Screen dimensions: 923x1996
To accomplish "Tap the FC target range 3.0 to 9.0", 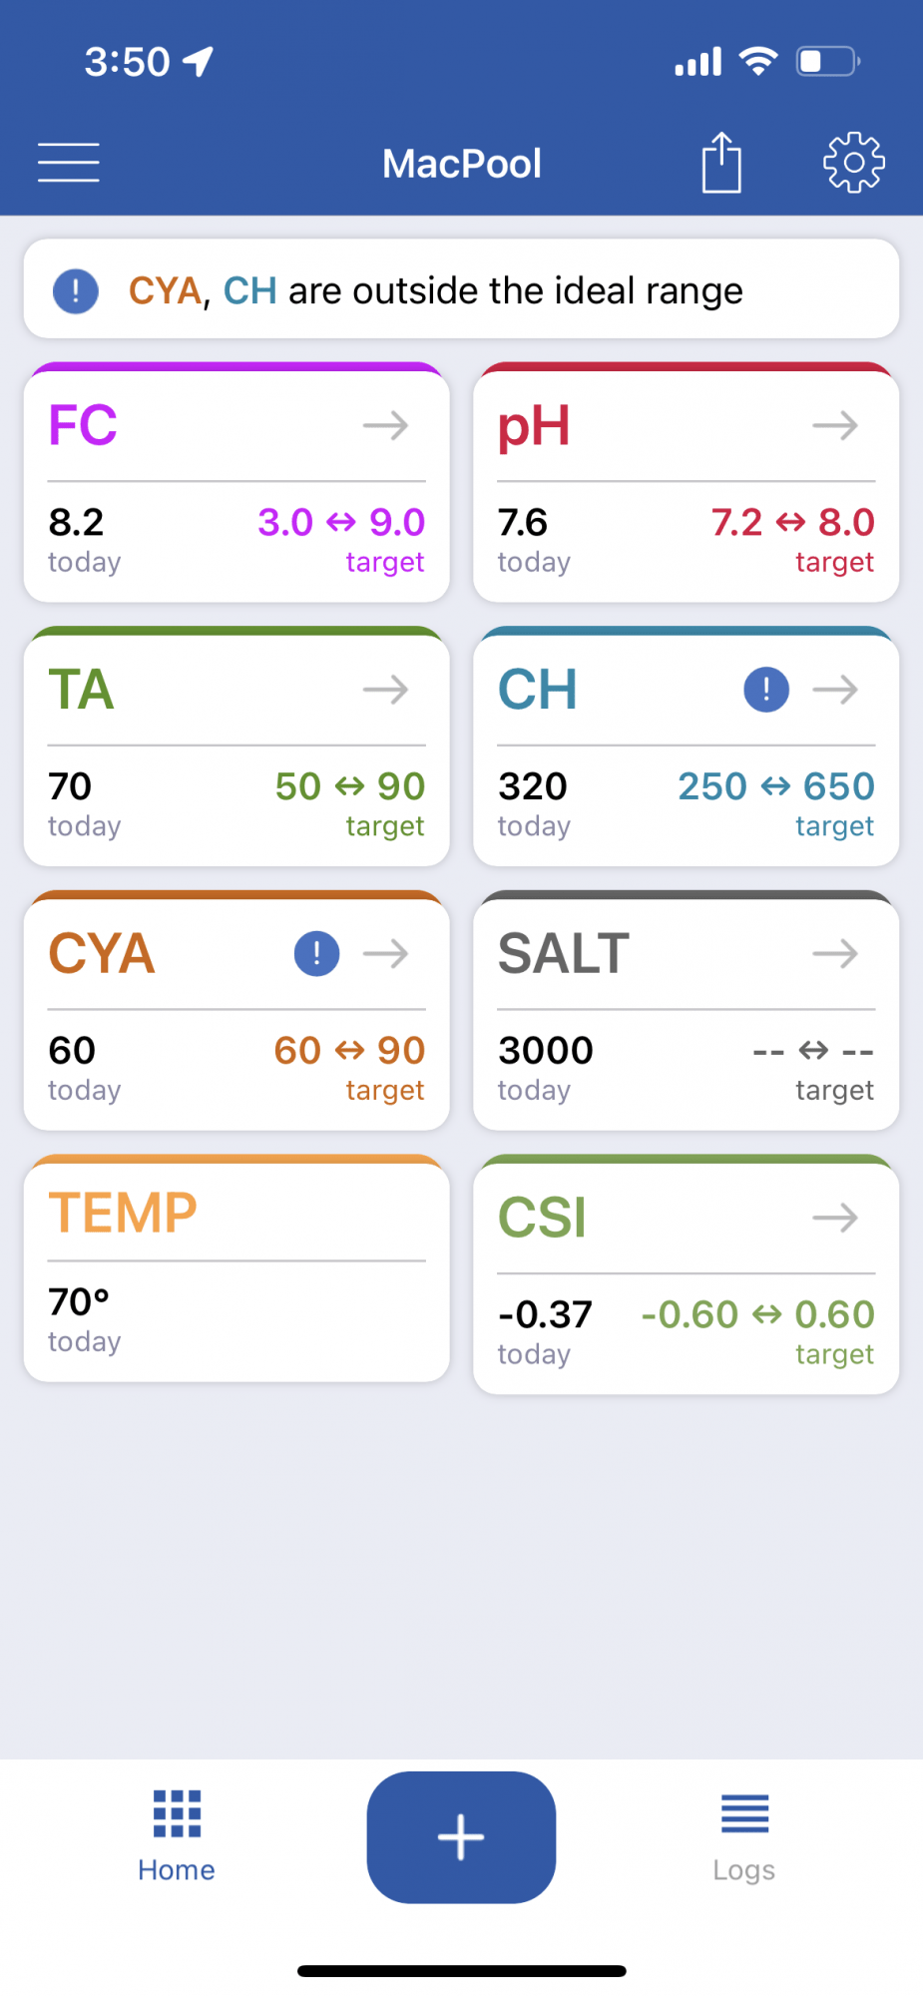I will coord(341,522).
